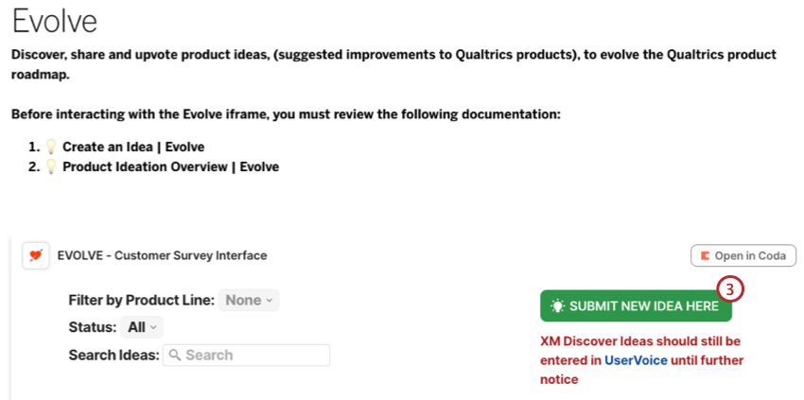This screenshot has width=804, height=400.
Task: Click the lightbulb icon on the green submit button
Action: (557, 306)
